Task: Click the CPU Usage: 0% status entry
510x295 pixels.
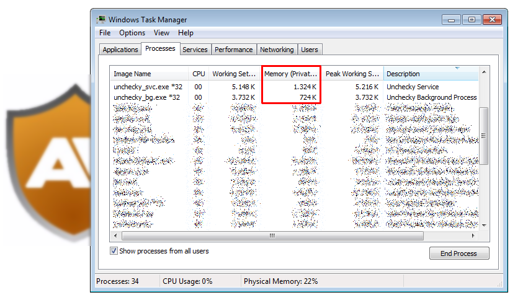Action: click(187, 281)
